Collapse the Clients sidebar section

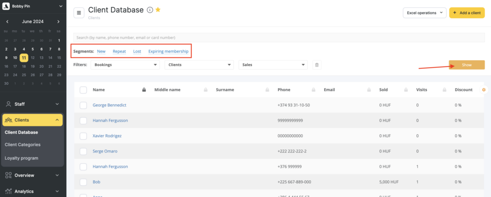[x=57, y=120]
